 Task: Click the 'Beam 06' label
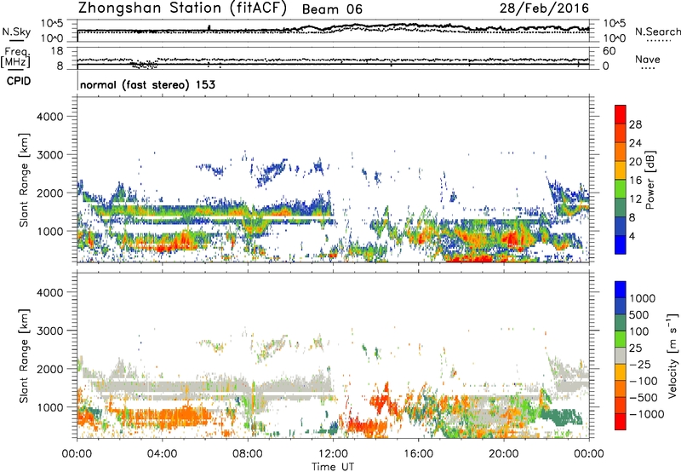[332, 9]
